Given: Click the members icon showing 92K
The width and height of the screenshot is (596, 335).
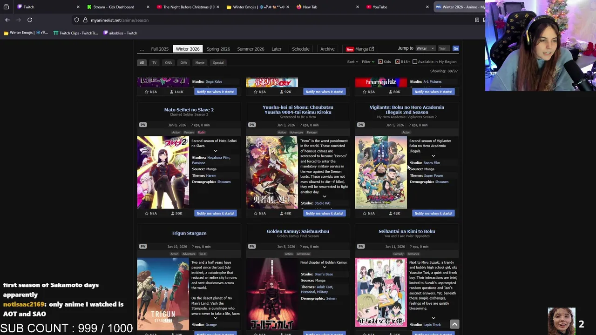Looking at the screenshot, I should 282,92.
